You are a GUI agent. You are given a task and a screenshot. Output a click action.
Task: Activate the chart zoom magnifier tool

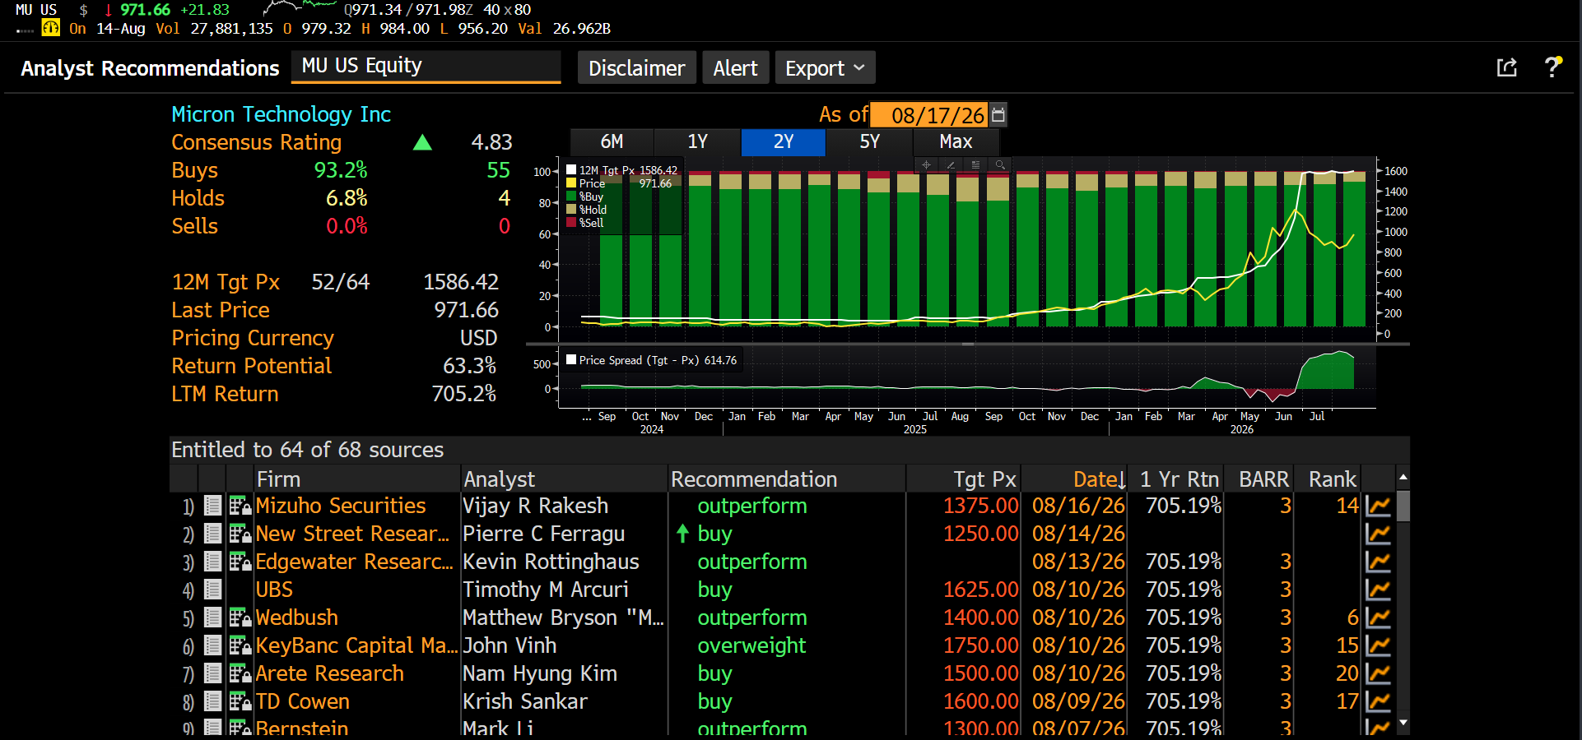coord(1000,164)
